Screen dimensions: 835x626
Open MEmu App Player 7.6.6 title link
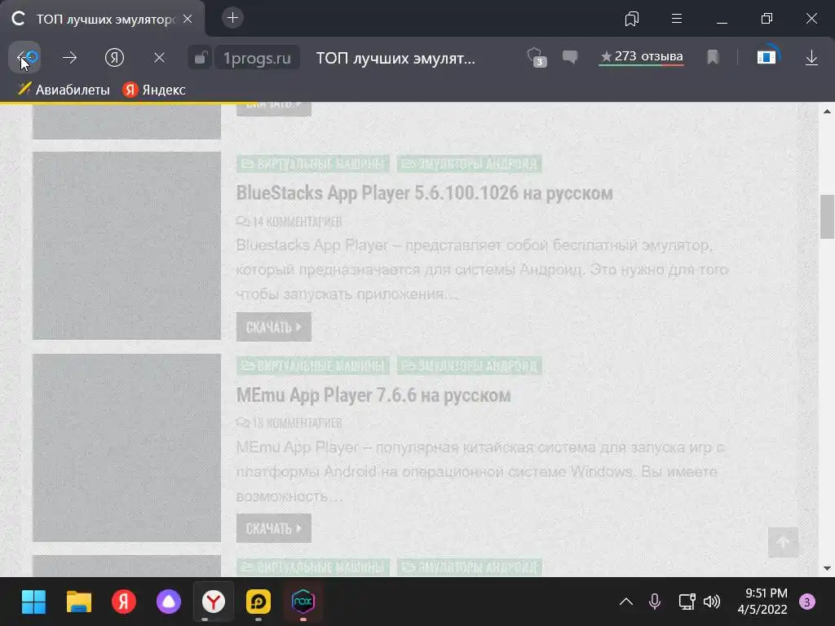(x=373, y=395)
